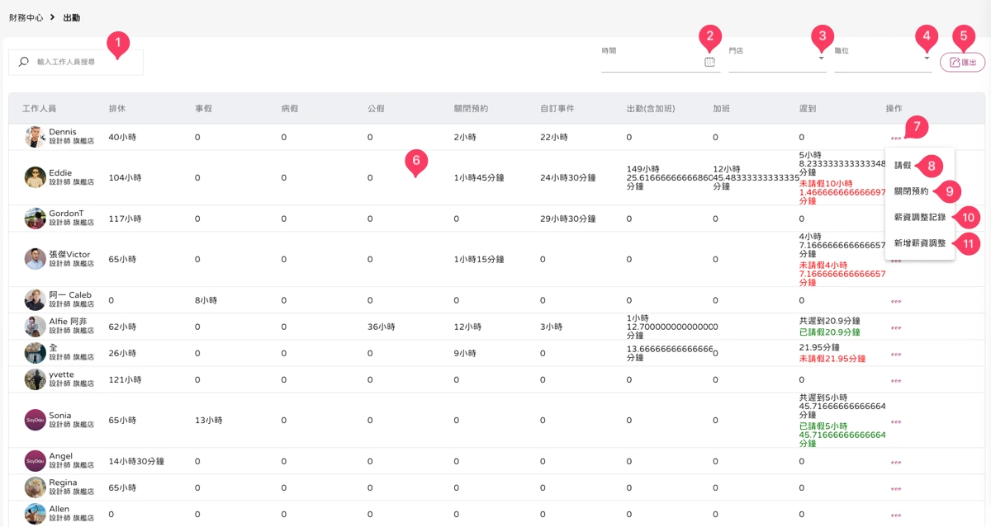Open the calendar date picker icon
991x527 pixels.
pyautogui.click(x=709, y=62)
